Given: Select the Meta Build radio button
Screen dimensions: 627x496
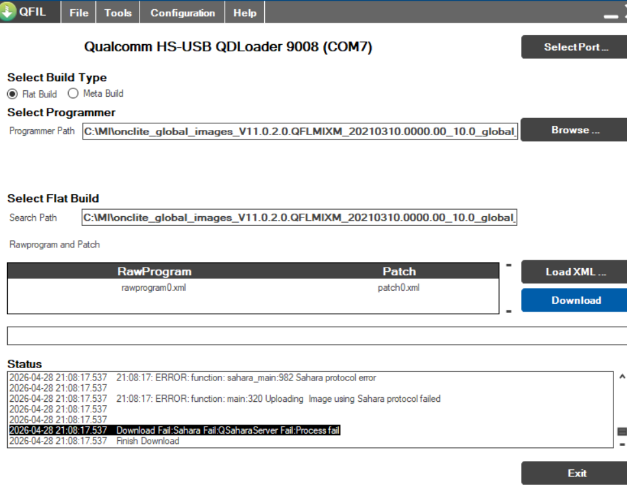Looking at the screenshot, I should click(x=73, y=93).
